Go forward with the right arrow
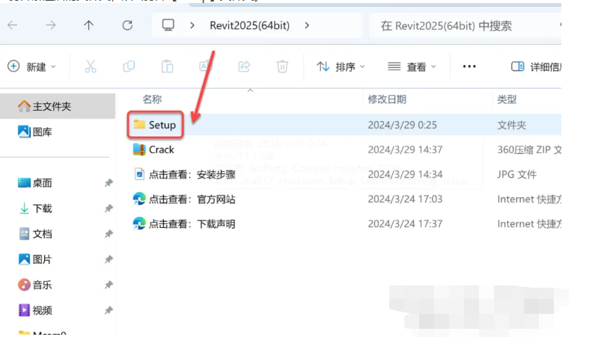This screenshot has width=595, height=337. [x=50, y=25]
